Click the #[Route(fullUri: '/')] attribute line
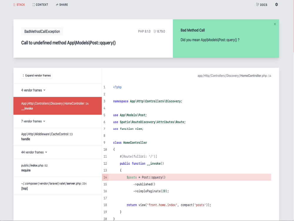The height and width of the screenshot is (221, 294). click(138, 156)
